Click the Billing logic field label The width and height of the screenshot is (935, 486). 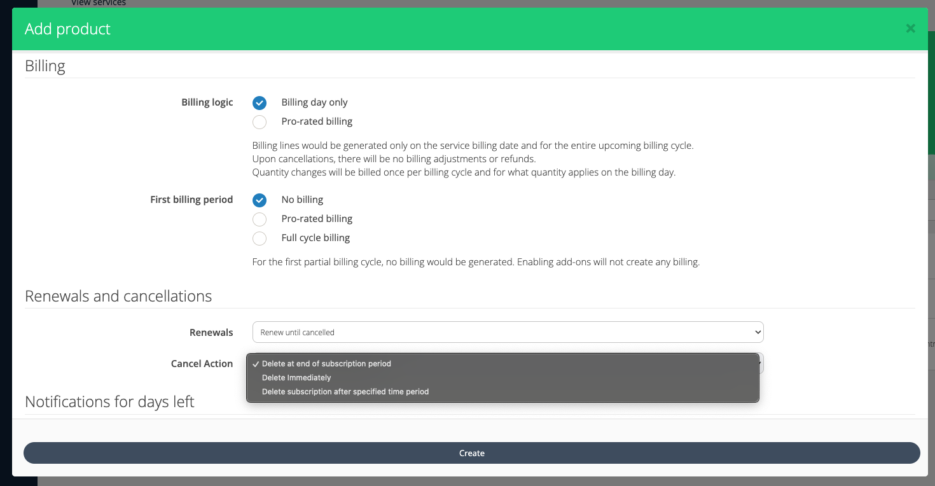pos(207,102)
